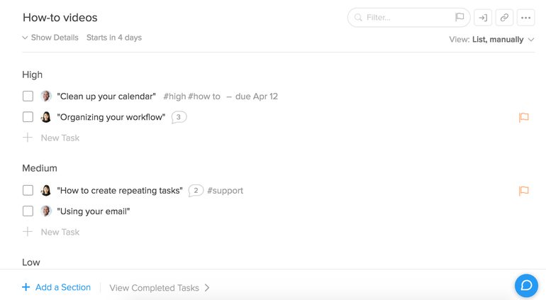Toggle orange flag on "Organizing your workflow"
Screen dimensions: 546x300
coord(524,118)
